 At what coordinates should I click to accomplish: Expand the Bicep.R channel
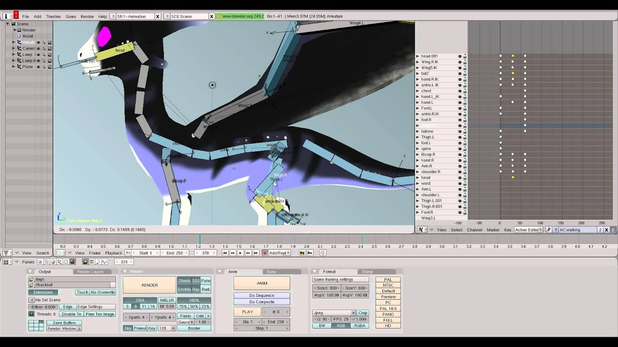click(418, 155)
